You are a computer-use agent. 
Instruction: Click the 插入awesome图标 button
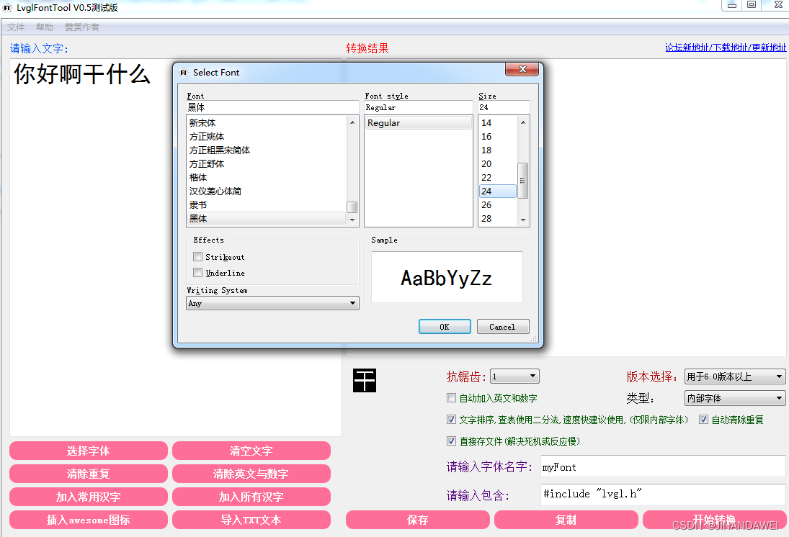pyautogui.click(x=88, y=520)
